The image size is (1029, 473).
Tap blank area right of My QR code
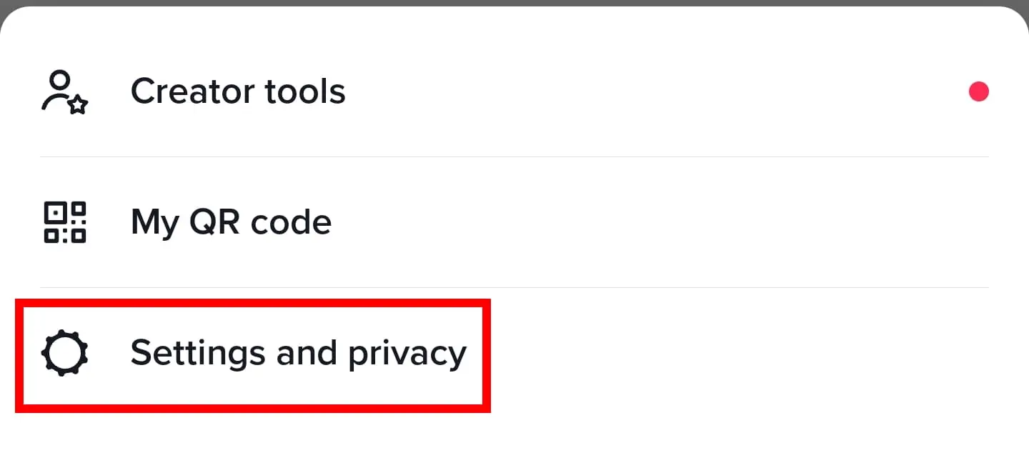[643, 222]
